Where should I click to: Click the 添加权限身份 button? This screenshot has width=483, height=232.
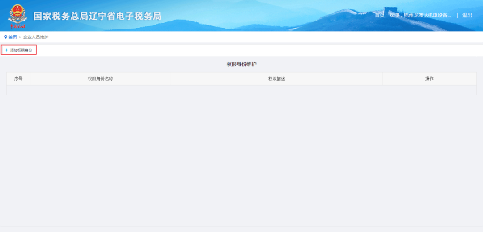(x=19, y=50)
